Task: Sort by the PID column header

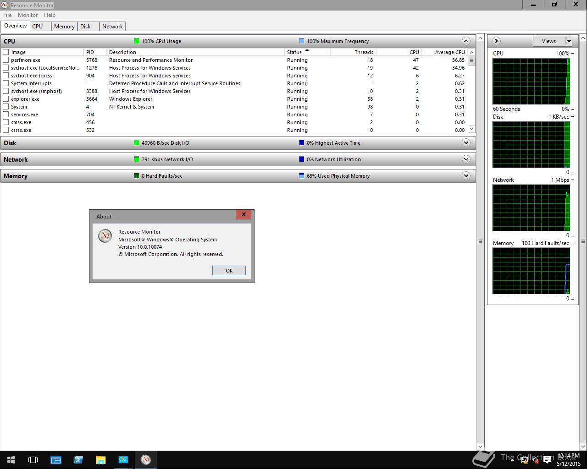Action: click(x=95, y=52)
